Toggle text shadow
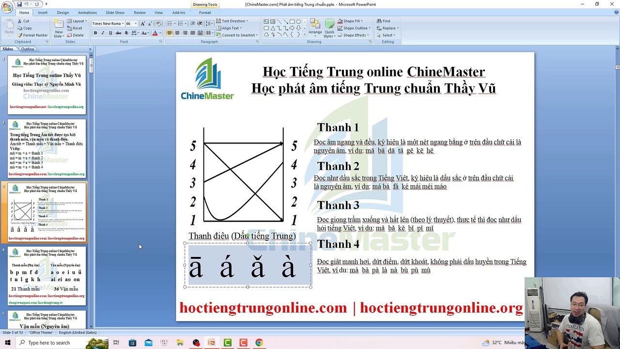This screenshot has height=349, width=620. pyautogui.click(x=126, y=33)
